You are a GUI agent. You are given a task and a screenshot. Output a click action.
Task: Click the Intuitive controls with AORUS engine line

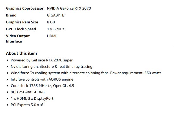click(42, 79)
